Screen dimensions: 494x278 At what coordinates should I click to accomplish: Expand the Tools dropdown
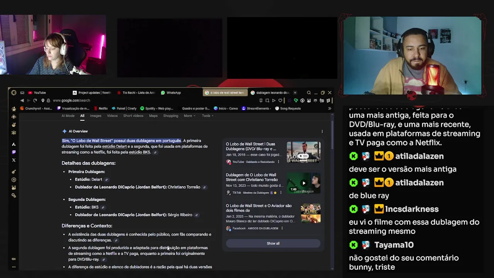tap(207, 116)
